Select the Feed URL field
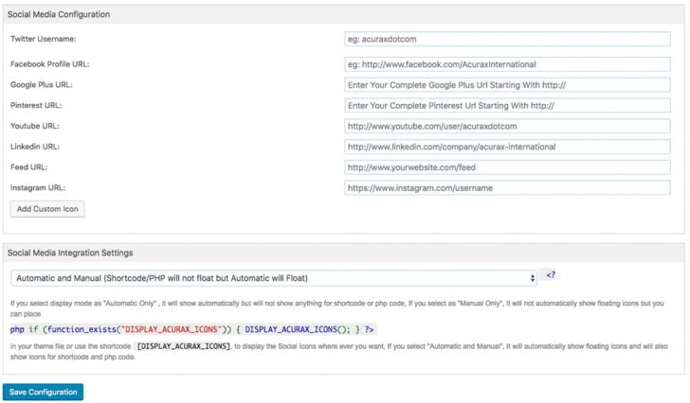This screenshot has width=690, height=403. (x=507, y=167)
